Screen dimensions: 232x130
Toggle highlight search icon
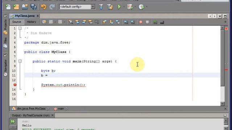[x=90, y=22]
